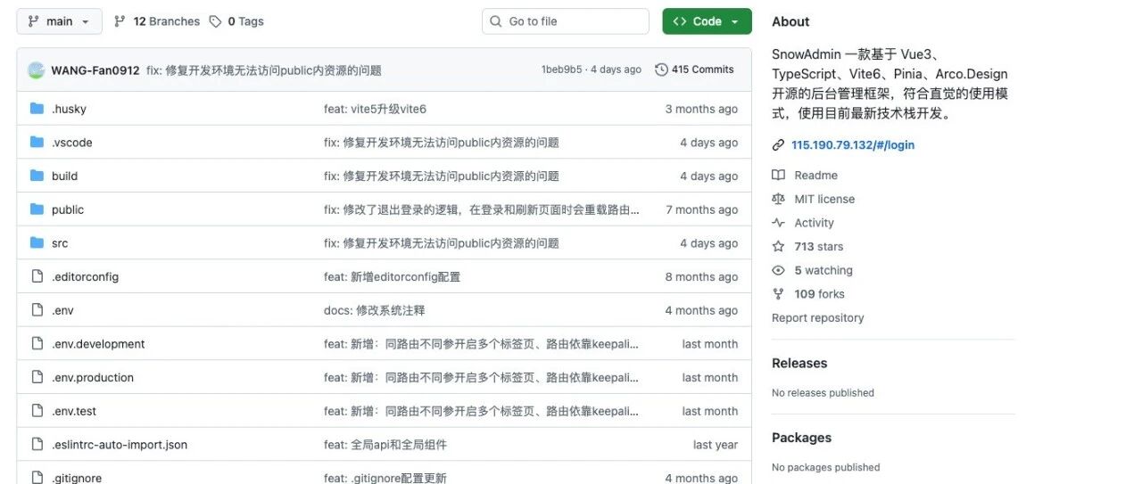Screen dimensions: 1142x484
Task: Click the file icon next to .env.development
Action: pos(37,344)
